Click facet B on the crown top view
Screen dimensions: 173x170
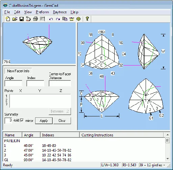(90, 64)
